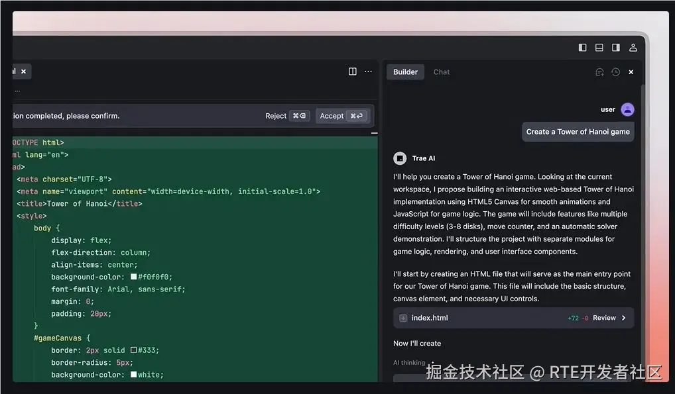Screen dimensions: 675x394
Task: Start a new chat session icon
Action: point(599,72)
